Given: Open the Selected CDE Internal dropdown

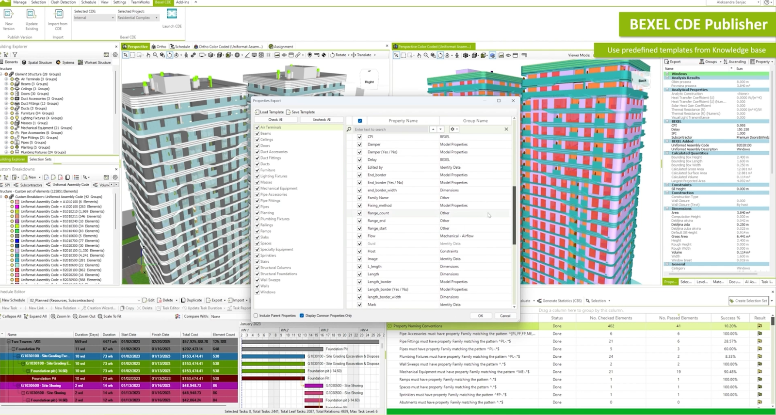Looking at the screenshot, I should point(94,18).
